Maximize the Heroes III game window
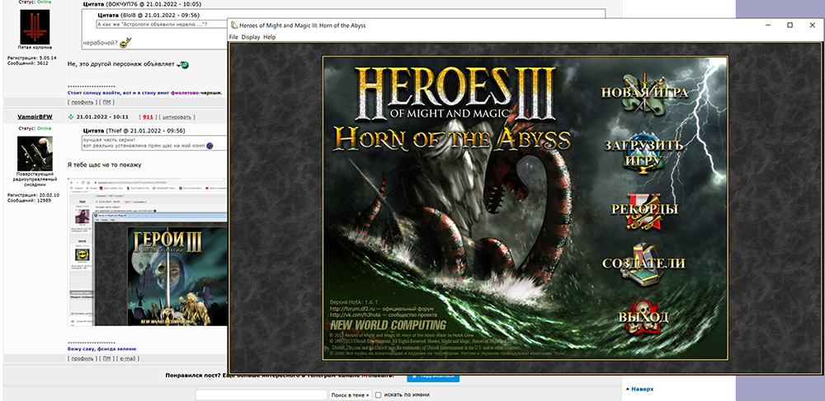 click(x=790, y=26)
